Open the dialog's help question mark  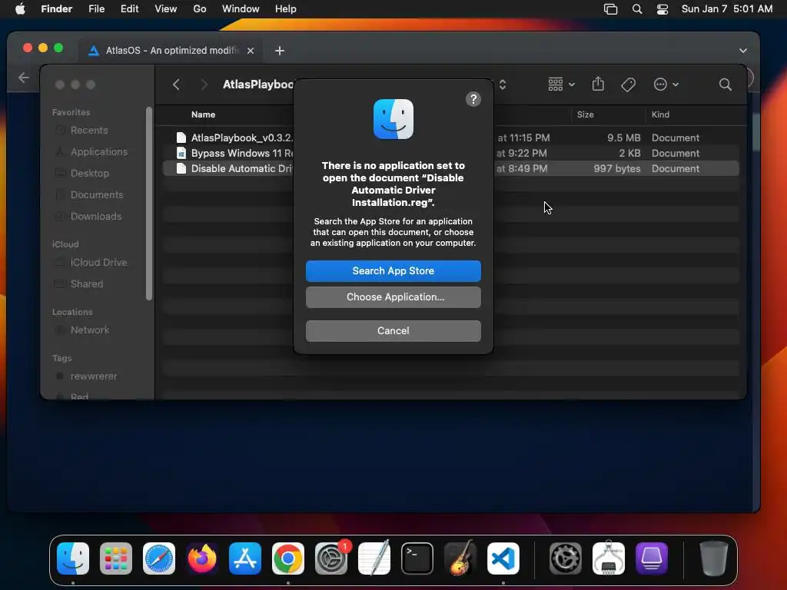[473, 99]
